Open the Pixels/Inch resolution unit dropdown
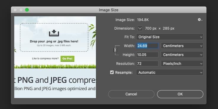The width and height of the screenshot is (218, 109). pos(182,64)
